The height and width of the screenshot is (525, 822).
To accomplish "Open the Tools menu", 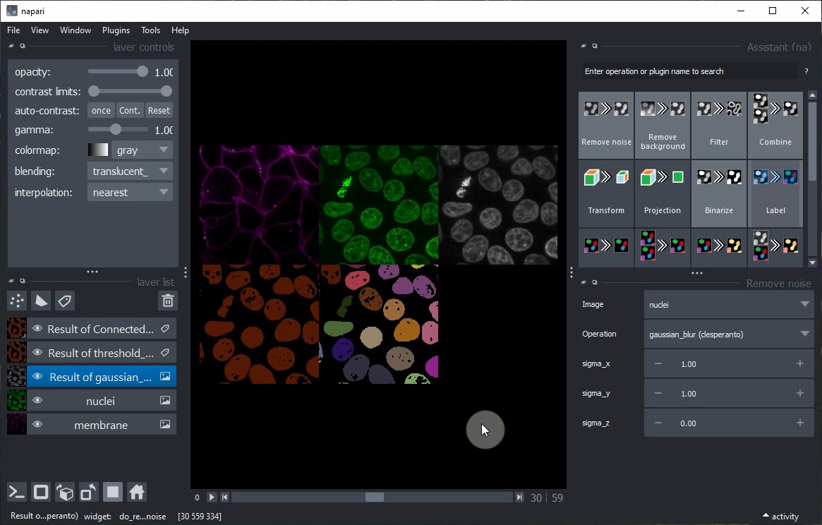I will point(150,30).
